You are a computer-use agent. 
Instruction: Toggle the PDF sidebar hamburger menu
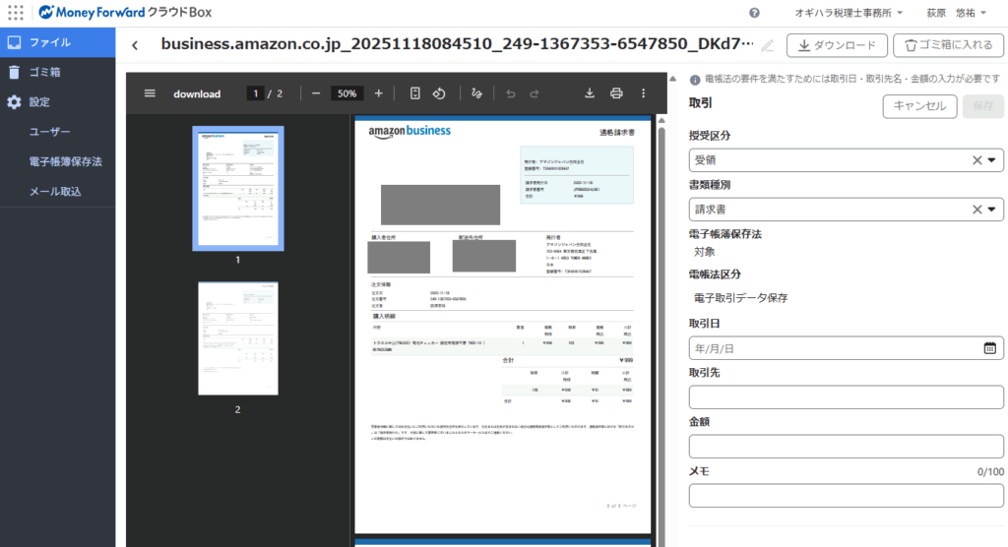coord(150,93)
